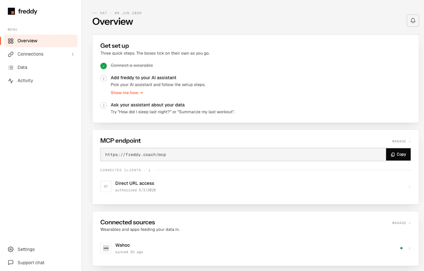Expand Direct URL access row chevron
This screenshot has width=424, height=271.
[x=409, y=187]
